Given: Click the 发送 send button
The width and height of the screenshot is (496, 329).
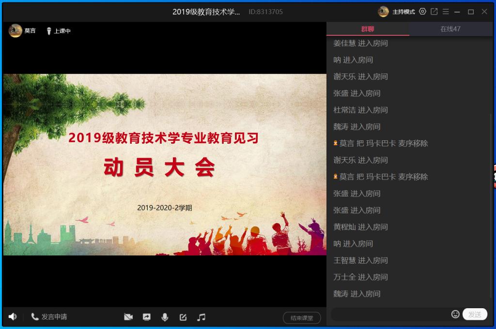Looking at the screenshot, I should click(475, 314).
